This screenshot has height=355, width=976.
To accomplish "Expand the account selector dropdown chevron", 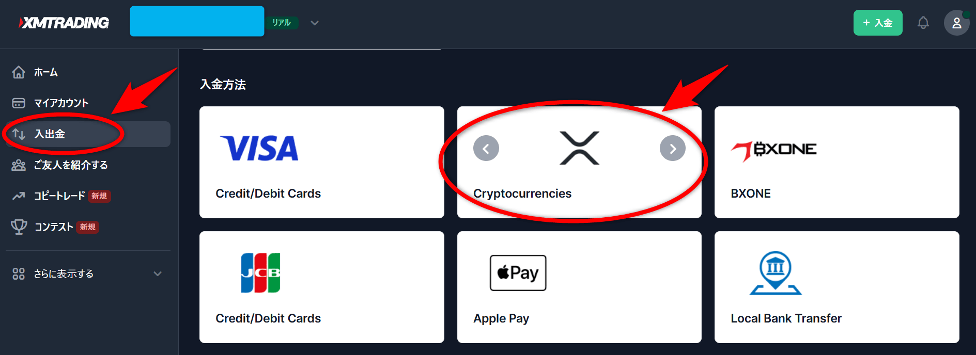I will tap(315, 23).
